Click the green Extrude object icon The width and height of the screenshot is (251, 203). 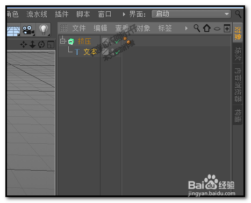coord(71,41)
